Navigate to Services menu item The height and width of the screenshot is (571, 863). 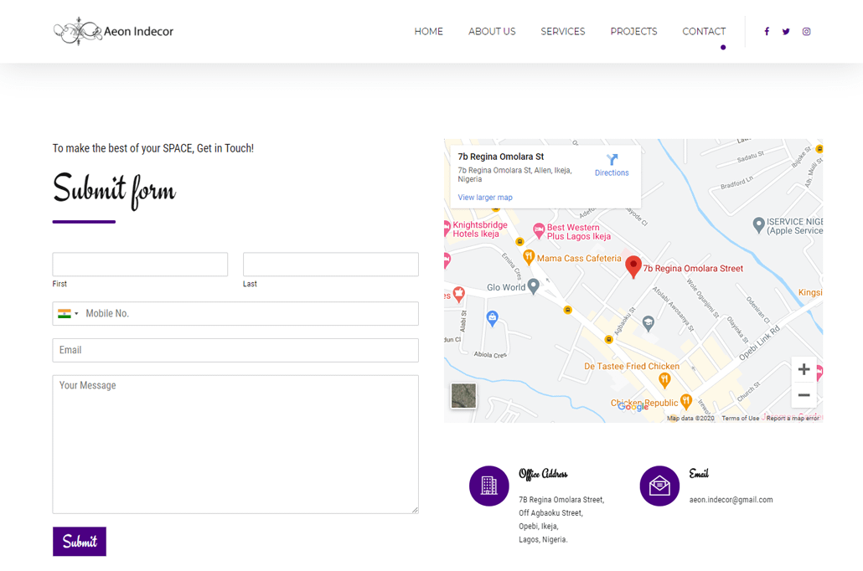[x=563, y=32]
